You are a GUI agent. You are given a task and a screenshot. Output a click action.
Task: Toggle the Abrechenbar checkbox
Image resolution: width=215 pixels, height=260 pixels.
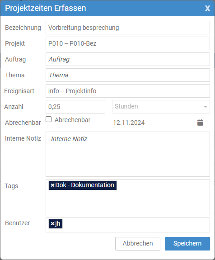click(x=48, y=119)
